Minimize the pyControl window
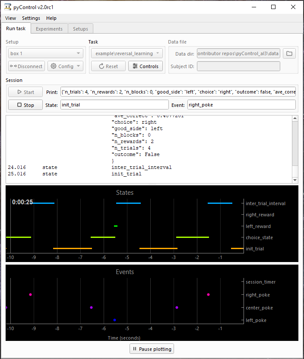Viewport: 304px width, 359px height. pyautogui.click(x=254, y=7)
